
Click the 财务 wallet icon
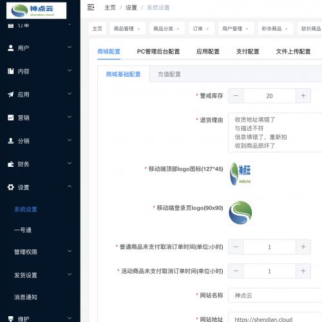click(x=10, y=164)
